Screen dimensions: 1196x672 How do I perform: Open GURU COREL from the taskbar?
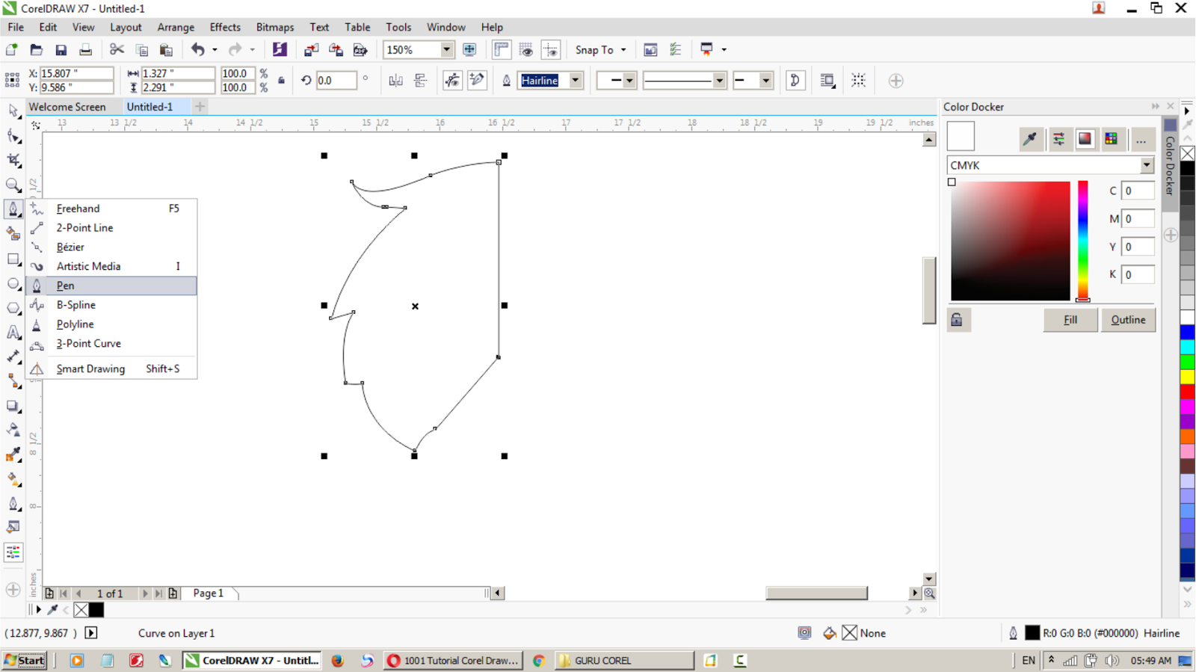(625, 661)
